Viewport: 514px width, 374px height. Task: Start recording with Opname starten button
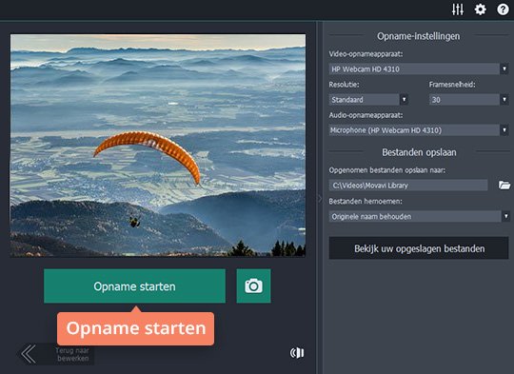pyautogui.click(x=135, y=285)
